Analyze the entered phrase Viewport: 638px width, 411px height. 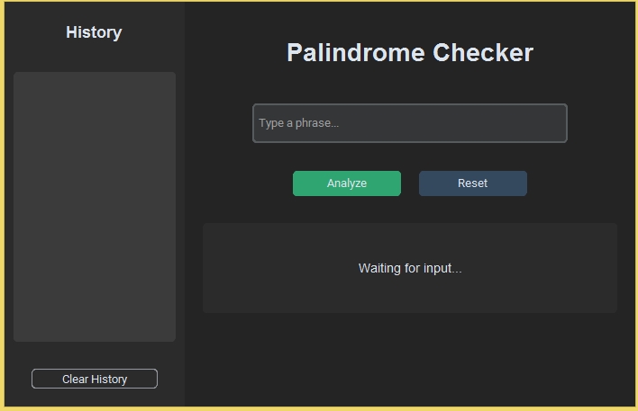click(347, 183)
